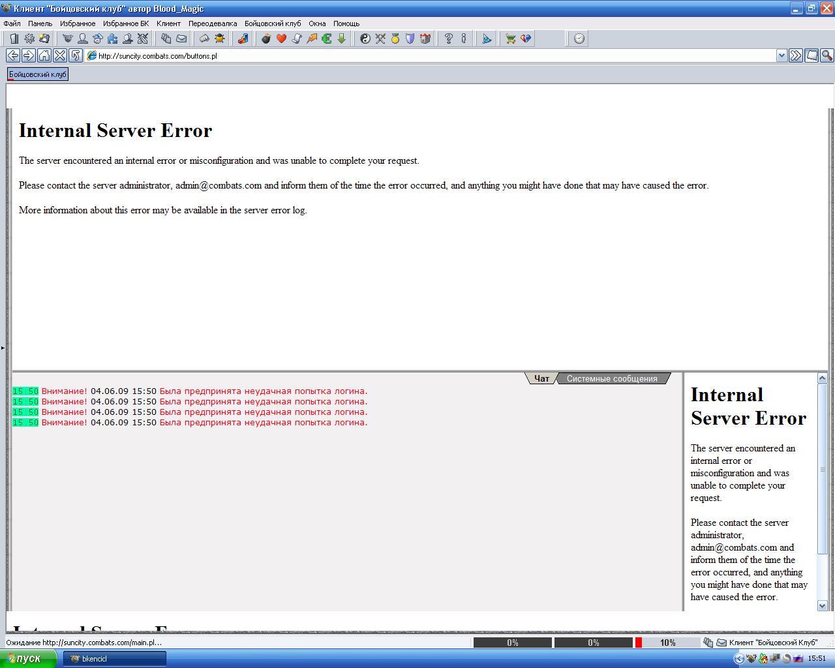Switch to the Системные сообщения tab

coord(612,378)
